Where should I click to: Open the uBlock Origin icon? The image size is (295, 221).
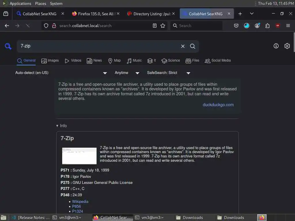[278, 26]
